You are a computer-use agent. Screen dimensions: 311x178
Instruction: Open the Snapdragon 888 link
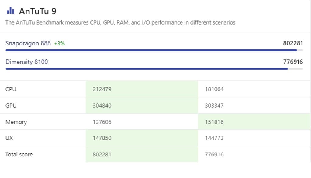tap(28, 43)
